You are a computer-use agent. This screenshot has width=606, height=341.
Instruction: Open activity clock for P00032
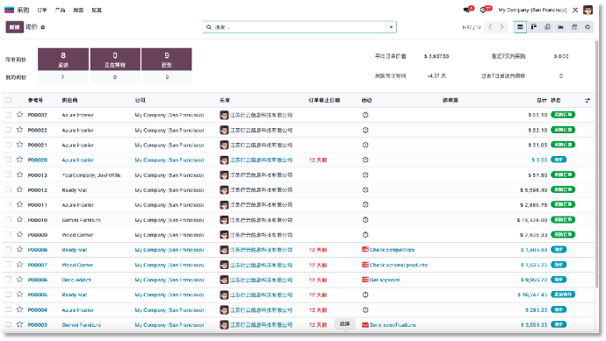[x=365, y=115]
